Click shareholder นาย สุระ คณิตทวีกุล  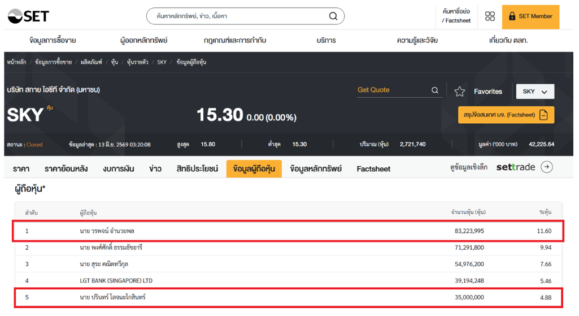(104, 264)
